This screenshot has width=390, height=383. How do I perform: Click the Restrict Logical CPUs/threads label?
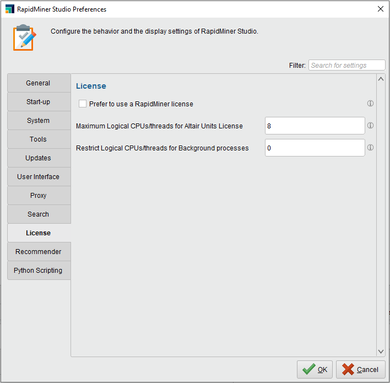pyautogui.click(x=162, y=148)
